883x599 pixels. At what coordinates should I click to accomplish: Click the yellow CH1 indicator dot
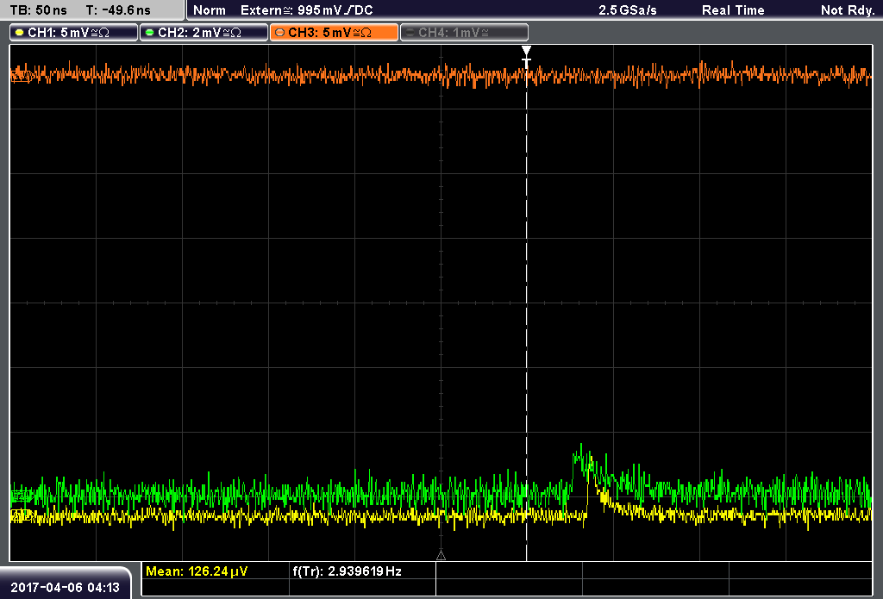(20, 33)
